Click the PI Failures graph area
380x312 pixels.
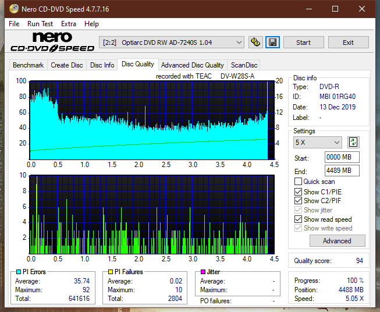coord(152,214)
